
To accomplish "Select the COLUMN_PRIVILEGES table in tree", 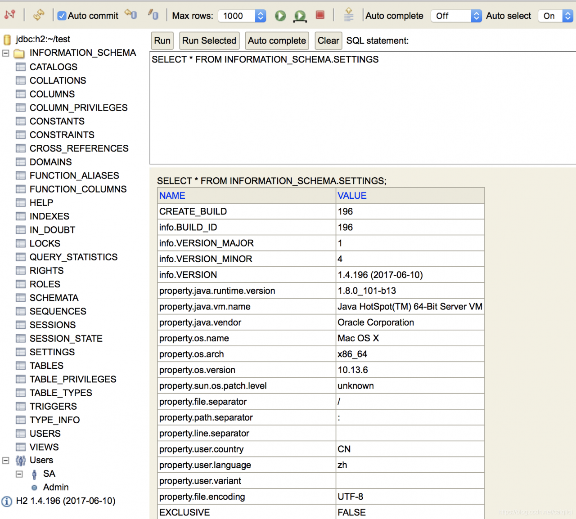I will (x=79, y=107).
